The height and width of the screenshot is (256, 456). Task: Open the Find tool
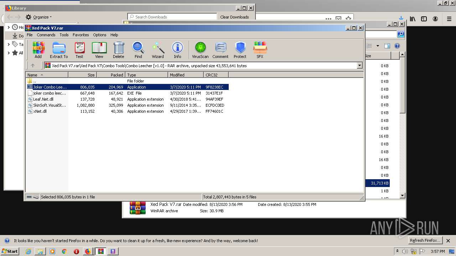[138, 50]
